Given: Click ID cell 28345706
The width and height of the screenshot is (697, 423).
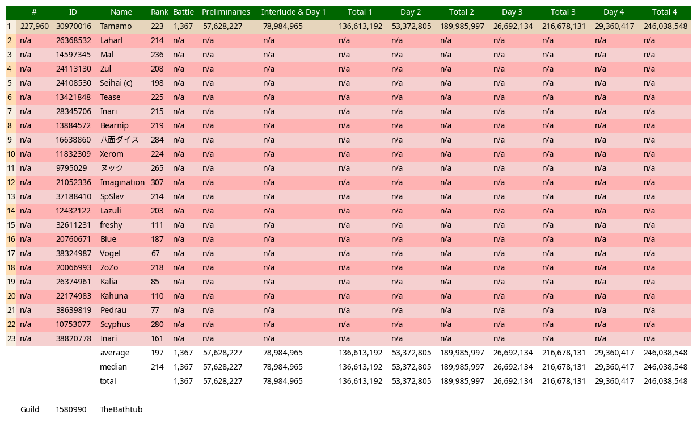Looking at the screenshot, I should click(x=74, y=111).
